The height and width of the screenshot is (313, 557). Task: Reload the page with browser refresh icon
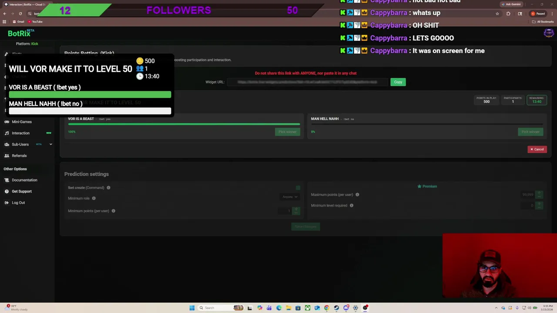[x=20, y=13]
